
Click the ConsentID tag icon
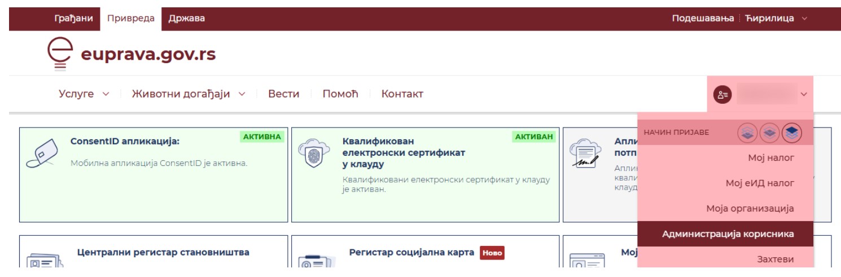(42, 153)
